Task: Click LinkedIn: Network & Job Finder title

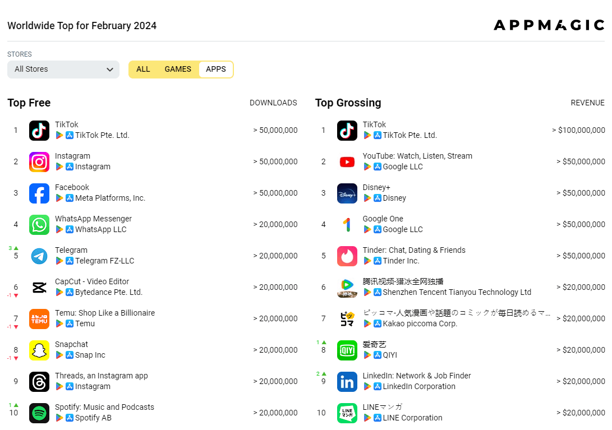Action: pos(417,376)
